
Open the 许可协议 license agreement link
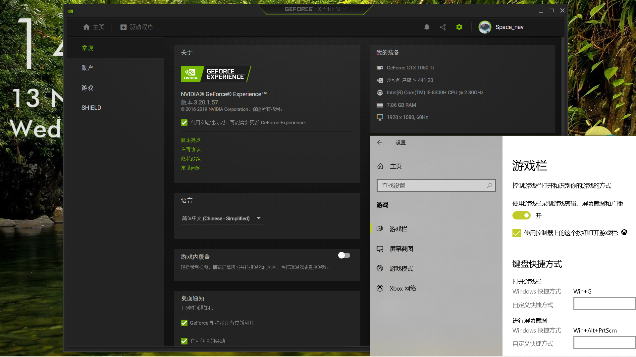(x=191, y=150)
